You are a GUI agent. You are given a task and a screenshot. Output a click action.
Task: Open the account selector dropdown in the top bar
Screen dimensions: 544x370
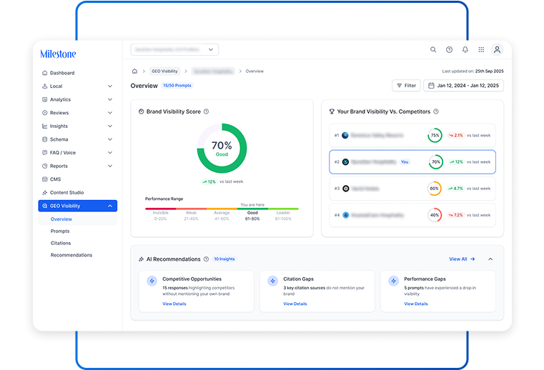point(174,49)
